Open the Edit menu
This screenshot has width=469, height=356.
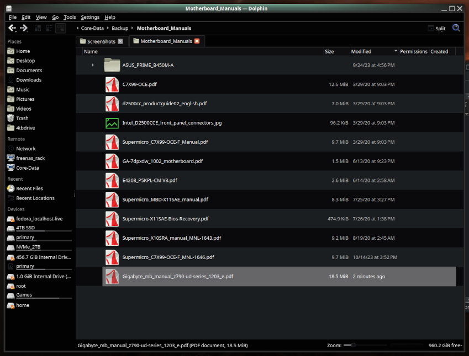tap(26, 17)
